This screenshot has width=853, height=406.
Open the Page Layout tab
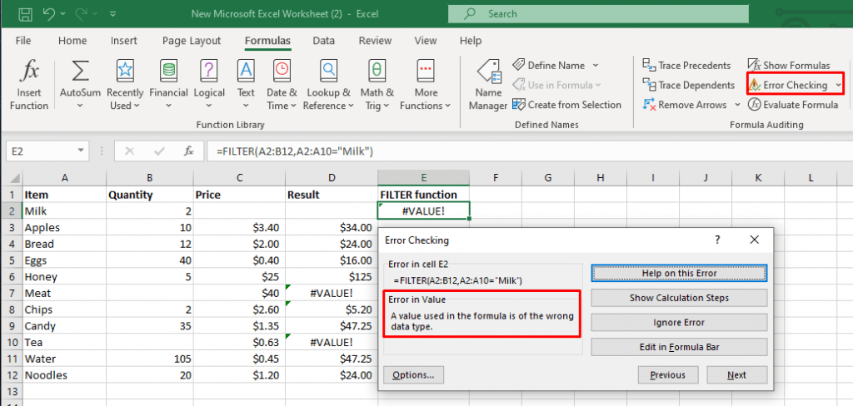(x=192, y=41)
